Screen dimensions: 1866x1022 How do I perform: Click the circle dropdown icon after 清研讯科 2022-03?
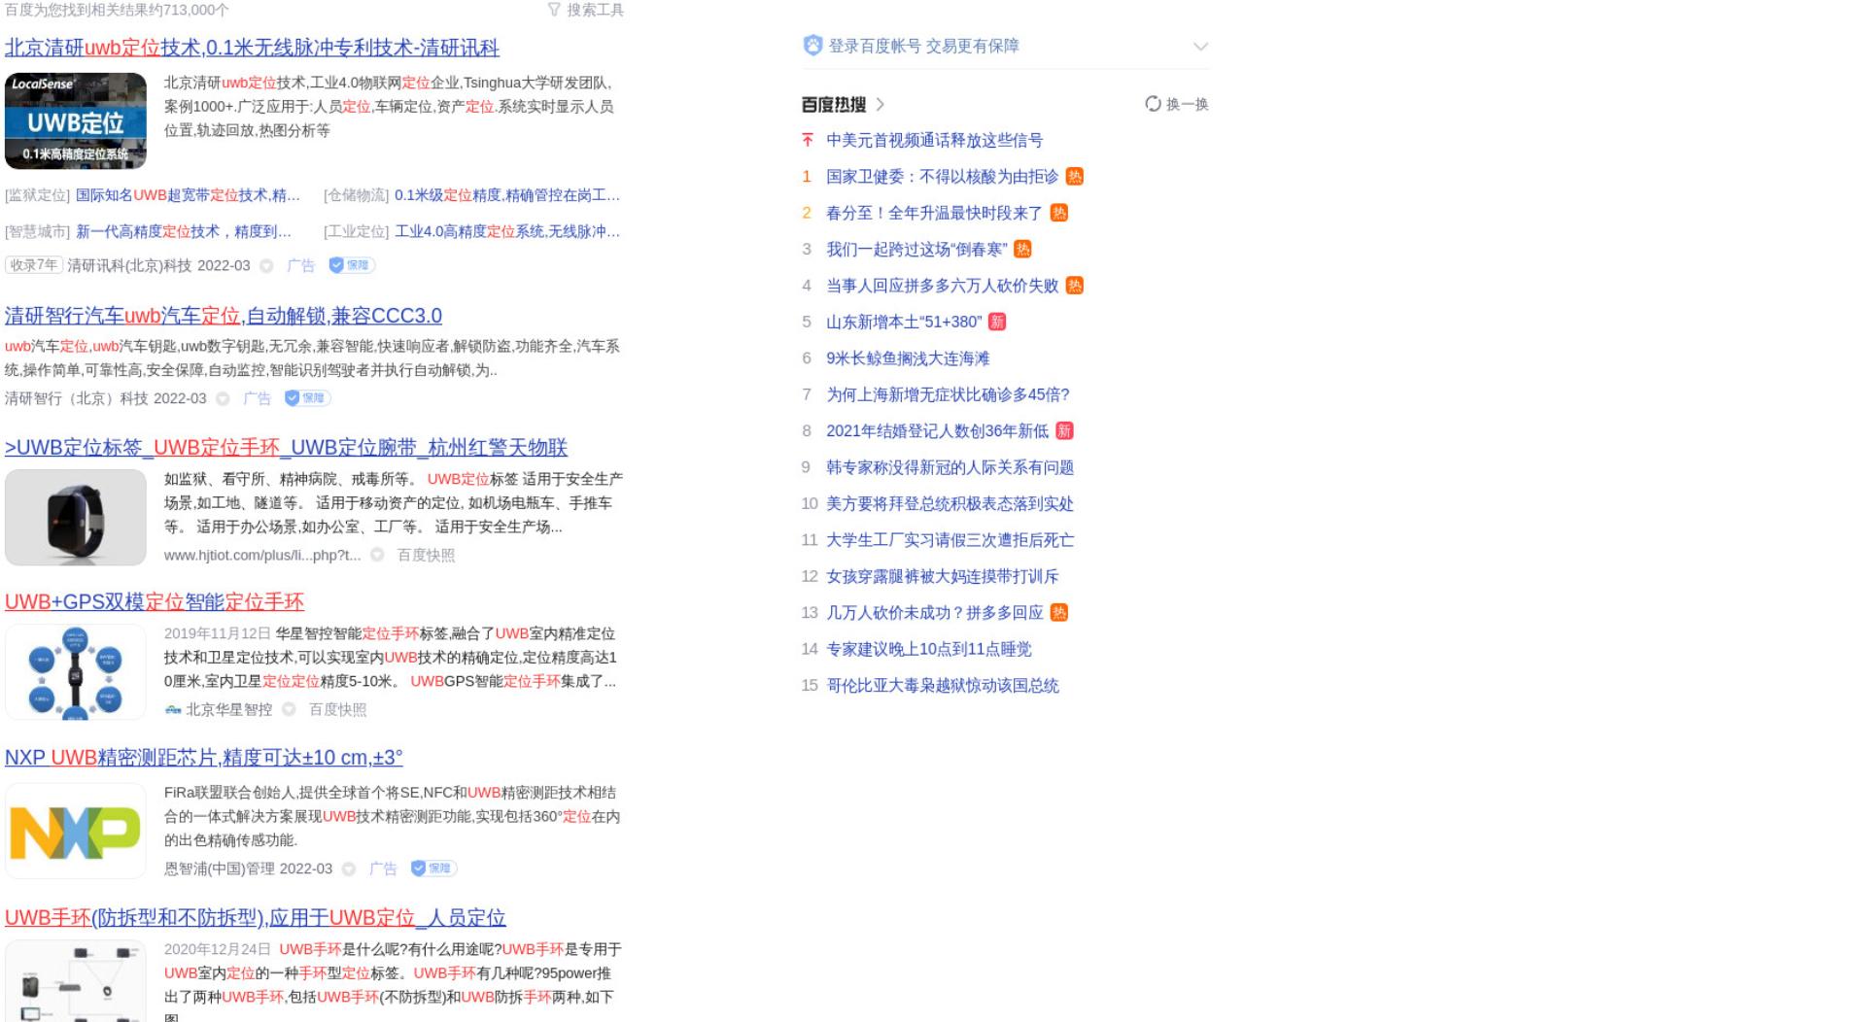pos(266,266)
